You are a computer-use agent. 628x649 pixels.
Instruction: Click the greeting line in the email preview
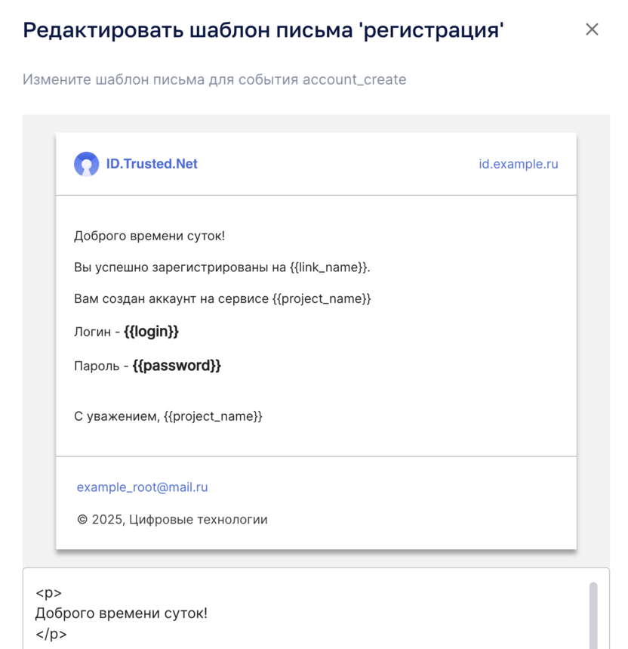pos(149,236)
